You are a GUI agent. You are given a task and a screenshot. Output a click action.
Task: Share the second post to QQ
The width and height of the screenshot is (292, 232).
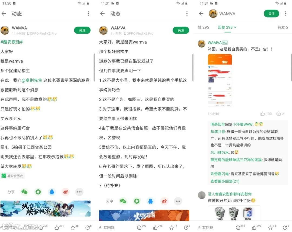coord(151,201)
